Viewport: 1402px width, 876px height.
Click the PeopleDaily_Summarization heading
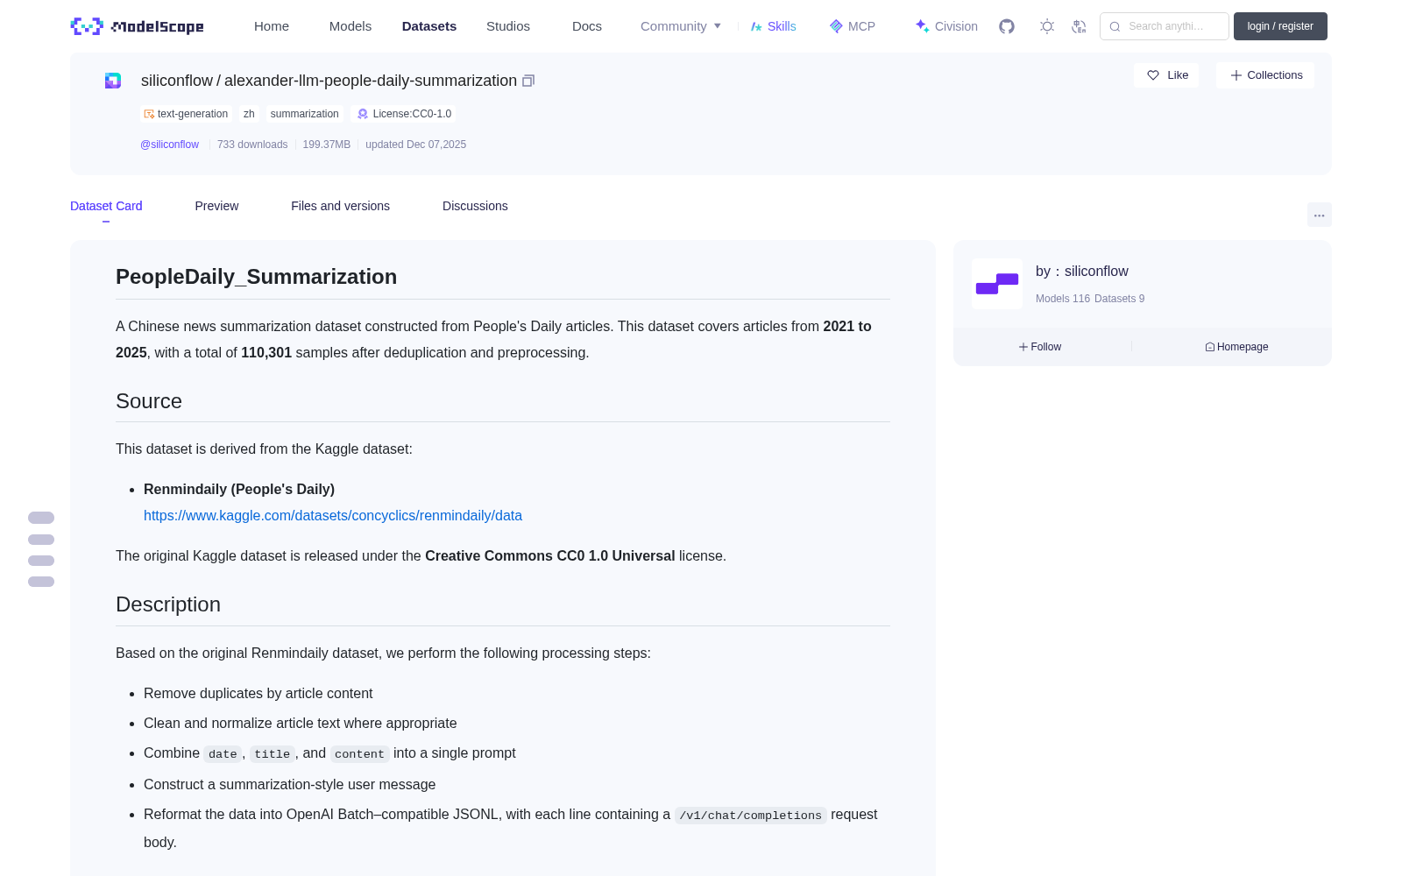pos(256,277)
